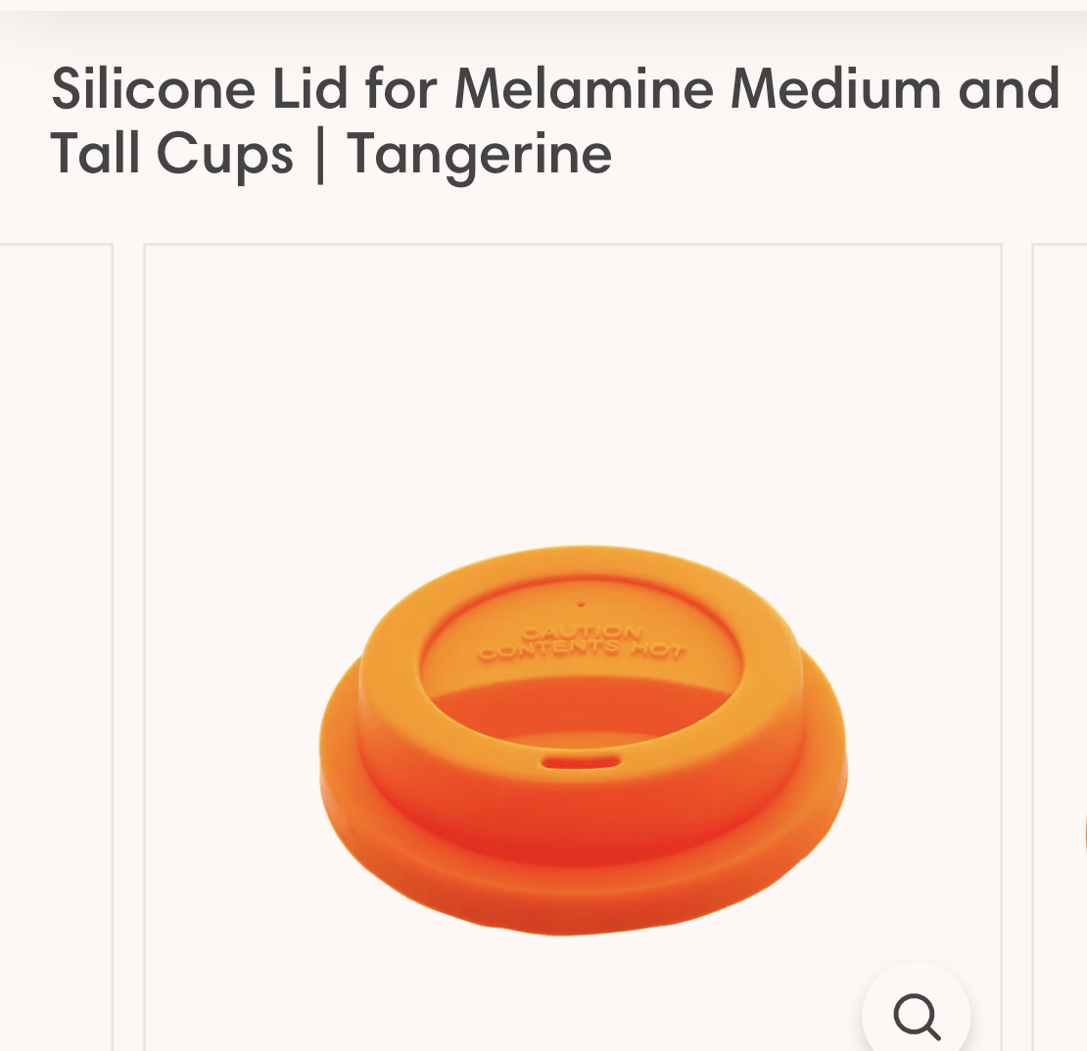Viewport: 1087px width, 1051px height.
Task: Click the Tall Cups text
Action: [172, 154]
